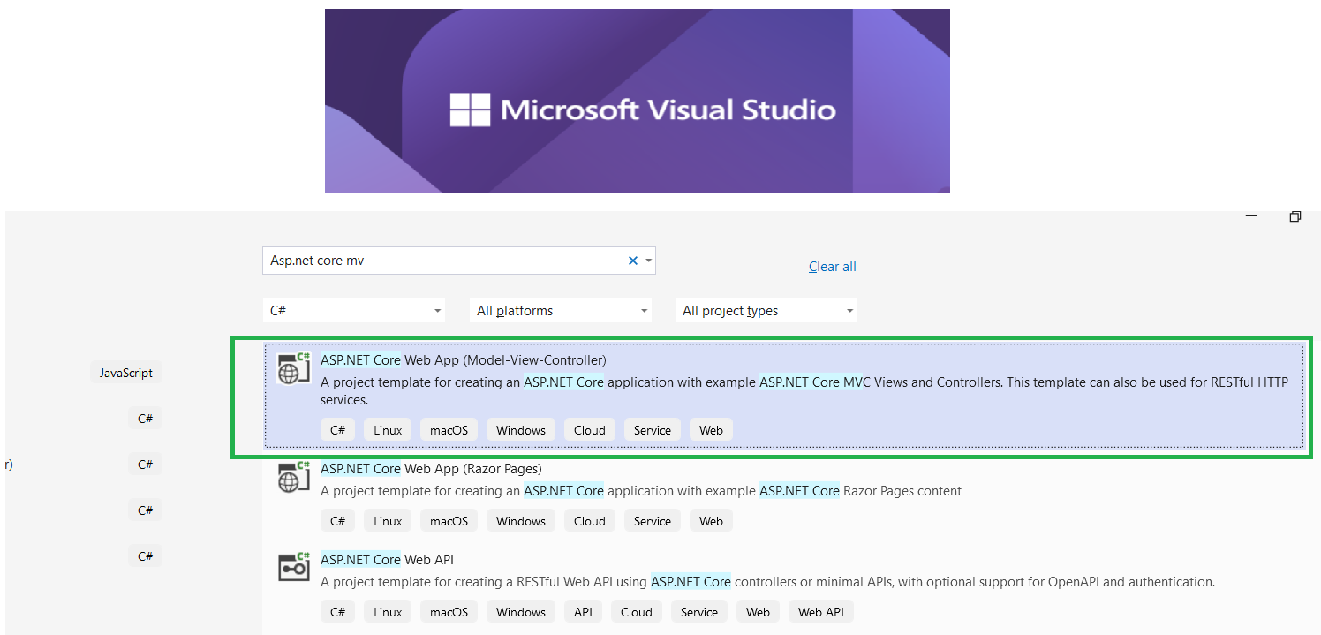Image resolution: width=1321 pixels, height=635 pixels.
Task: Click the Windows tag on the MVC template
Action: pos(521,430)
